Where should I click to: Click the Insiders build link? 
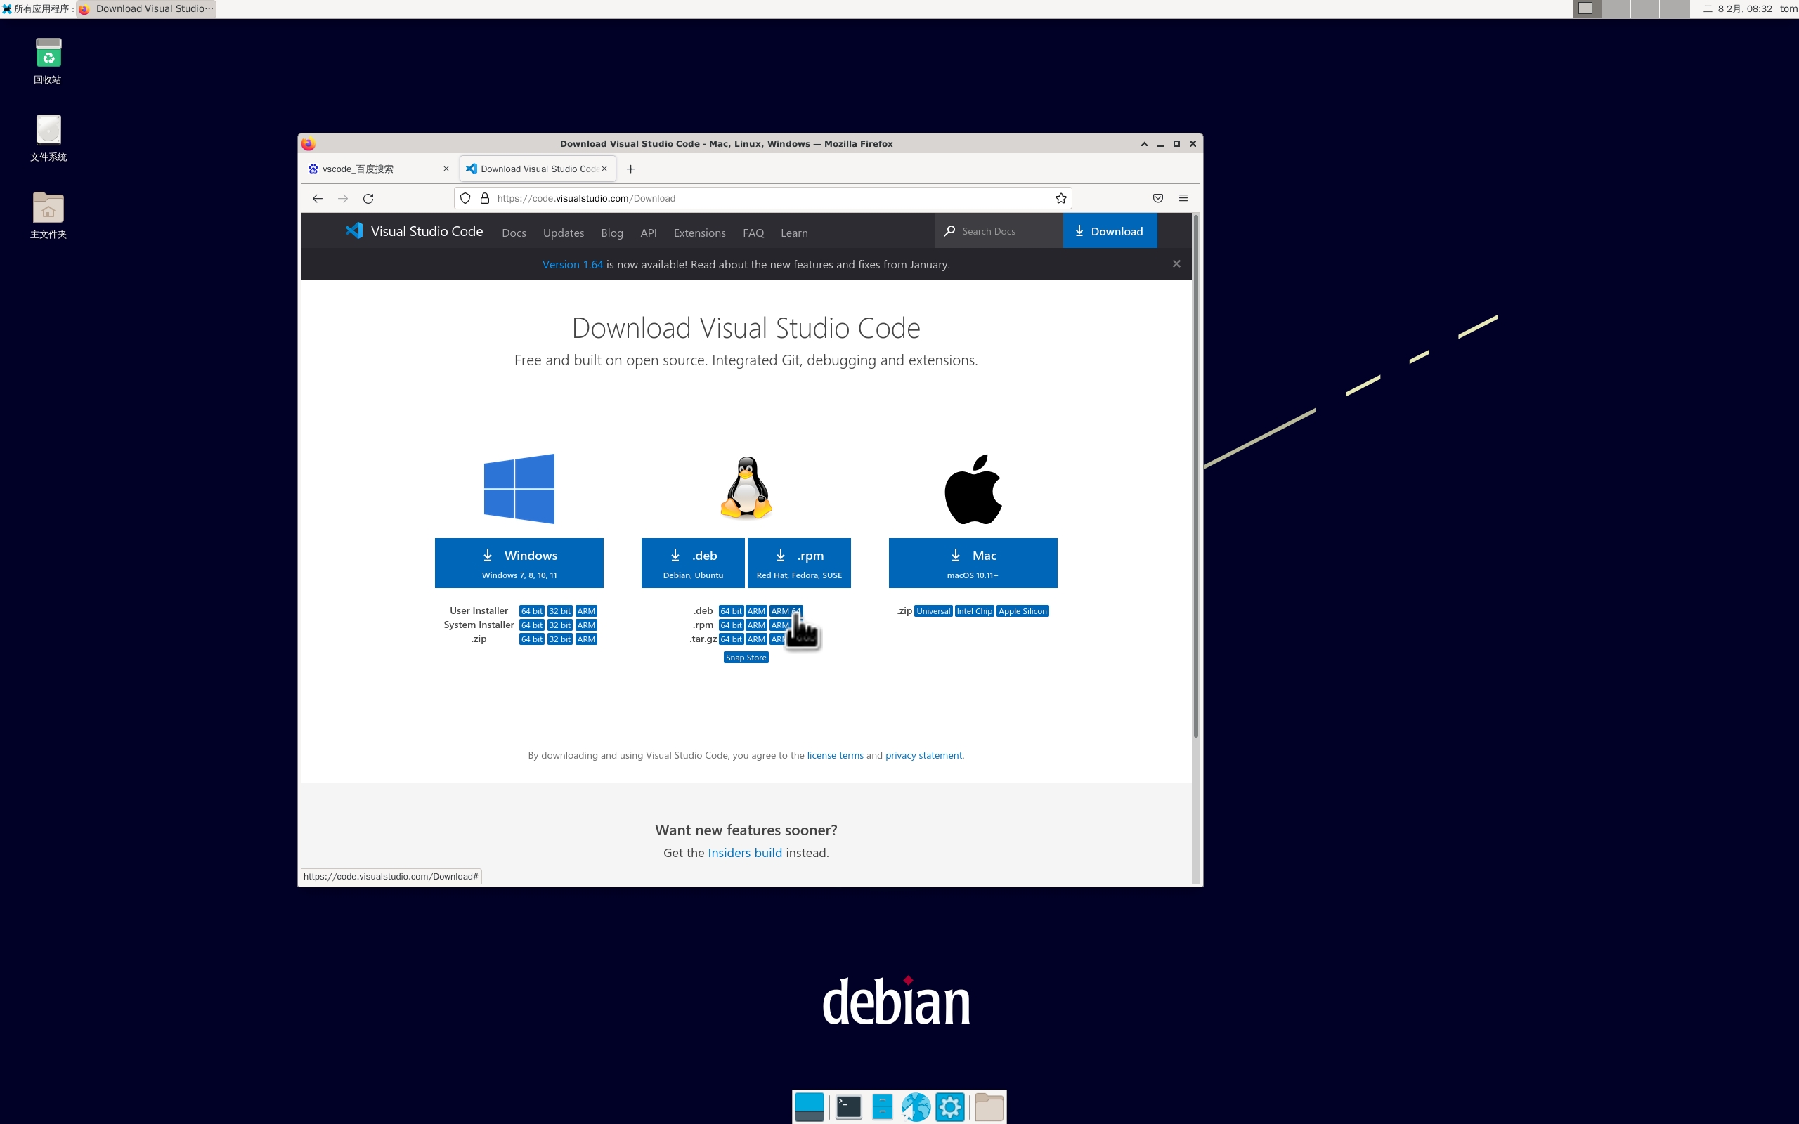tap(745, 852)
